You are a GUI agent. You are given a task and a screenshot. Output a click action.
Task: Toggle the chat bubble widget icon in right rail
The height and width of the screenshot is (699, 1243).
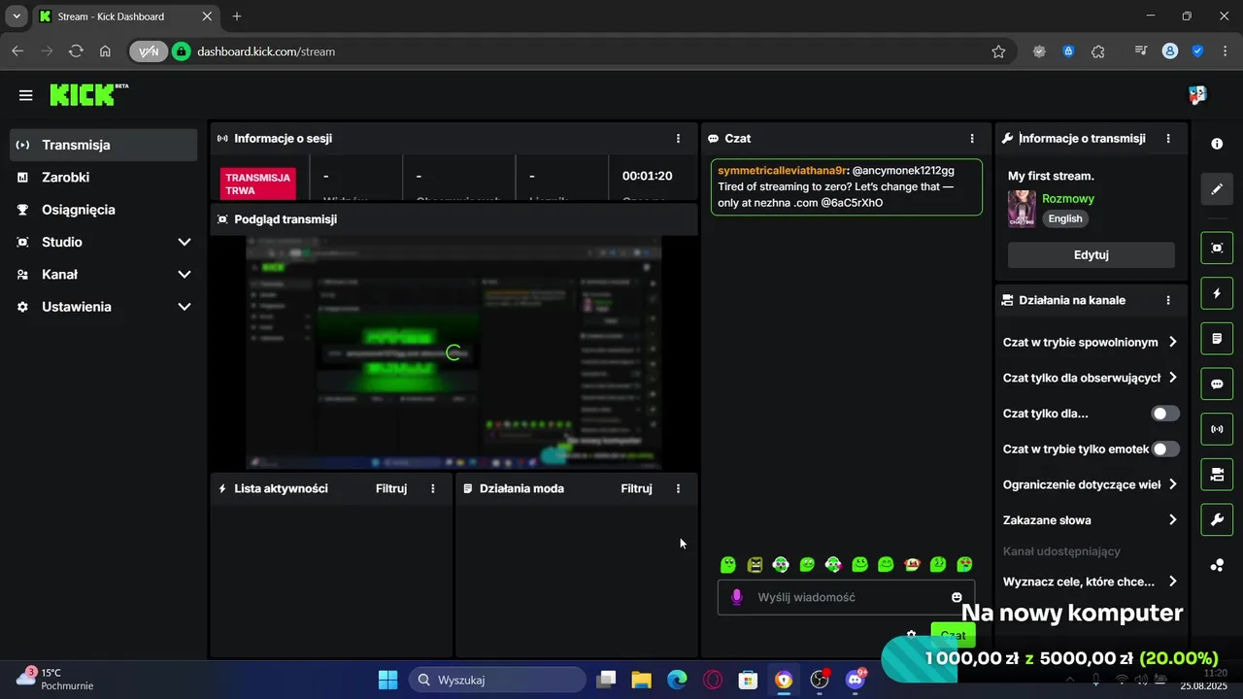[x=1217, y=383]
